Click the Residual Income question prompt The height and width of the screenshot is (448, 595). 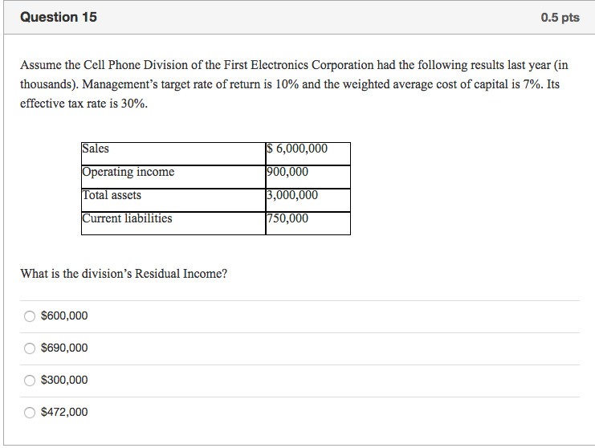tap(124, 274)
